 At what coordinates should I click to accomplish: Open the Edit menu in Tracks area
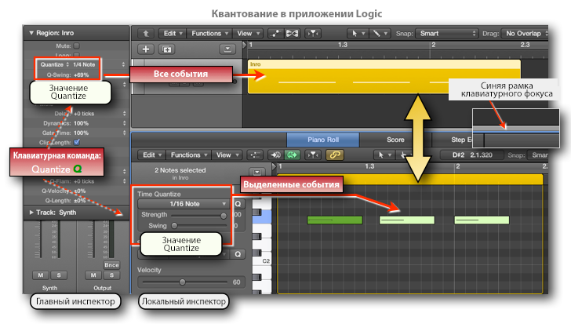(x=173, y=34)
